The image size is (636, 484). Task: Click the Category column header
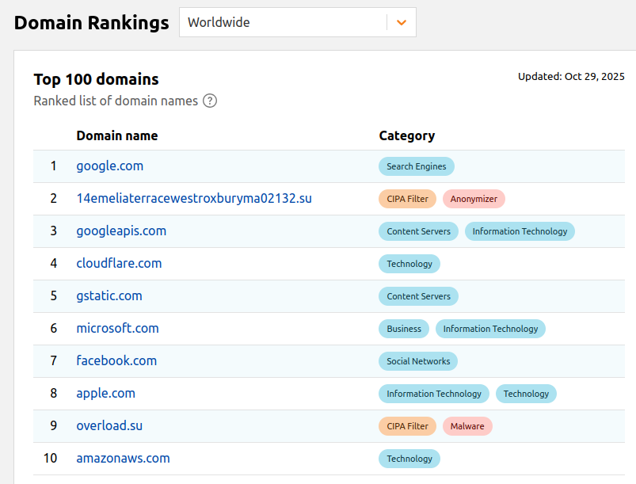(406, 135)
